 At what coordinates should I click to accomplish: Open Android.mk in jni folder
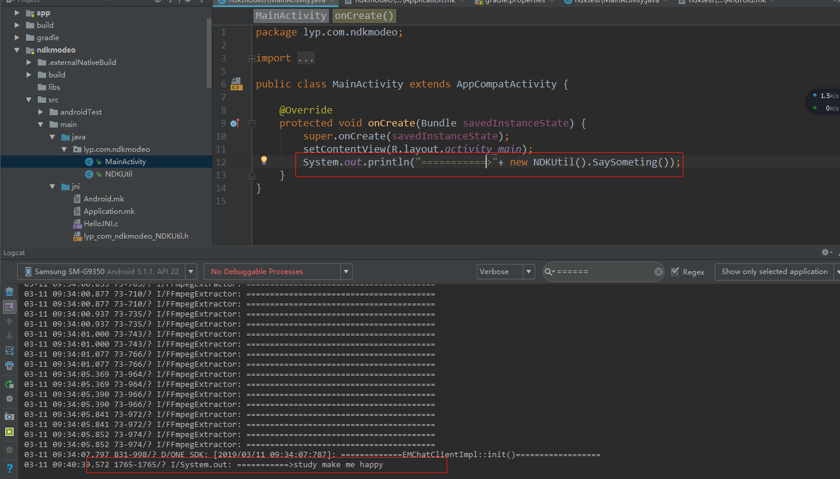(104, 198)
